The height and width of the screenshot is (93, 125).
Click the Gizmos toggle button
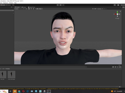pos(99,9)
